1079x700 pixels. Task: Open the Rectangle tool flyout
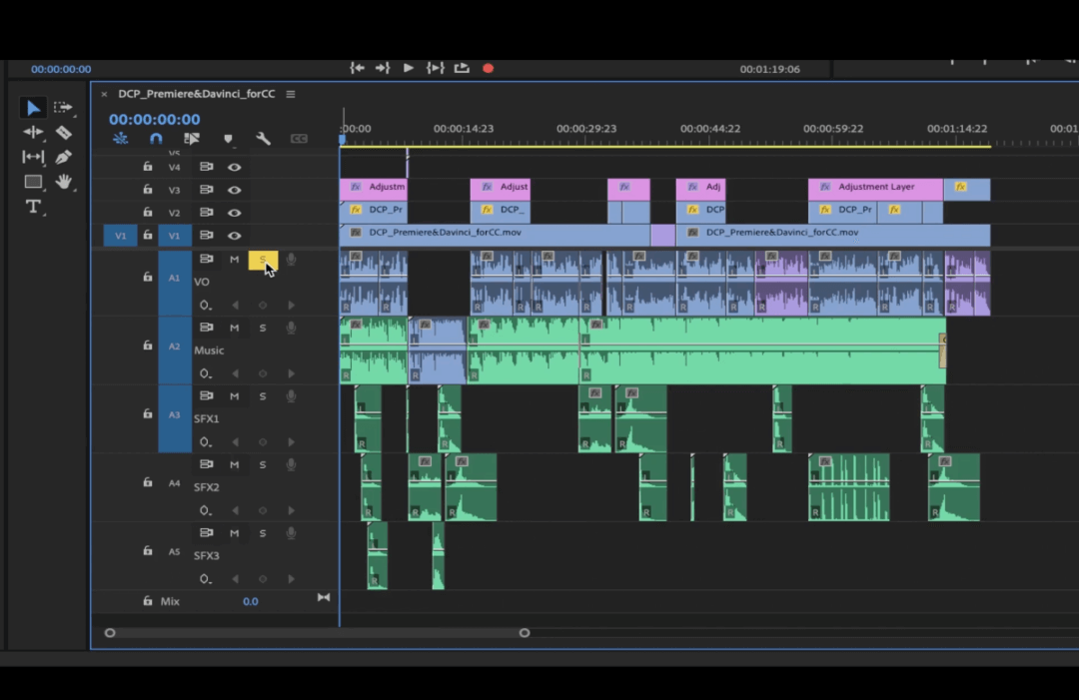[x=33, y=182]
